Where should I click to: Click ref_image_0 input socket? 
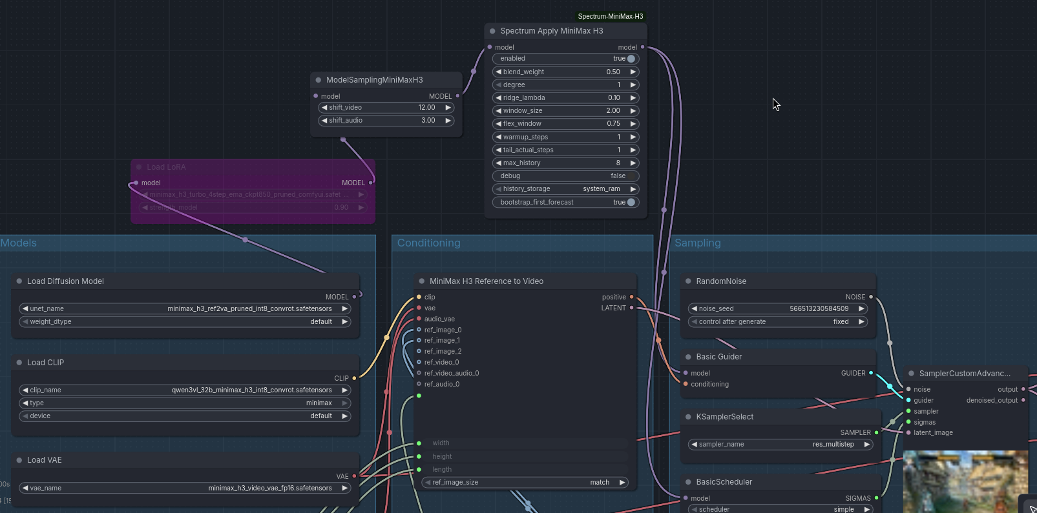(419, 330)
